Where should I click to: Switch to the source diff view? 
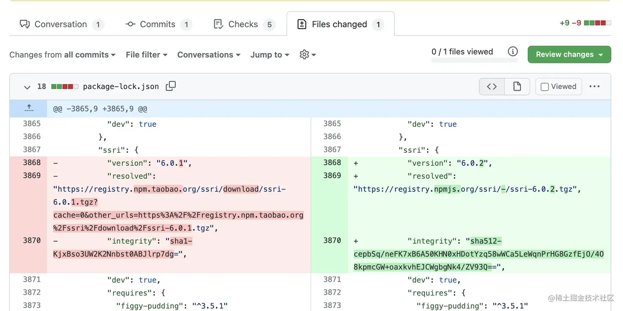(491, 87)
